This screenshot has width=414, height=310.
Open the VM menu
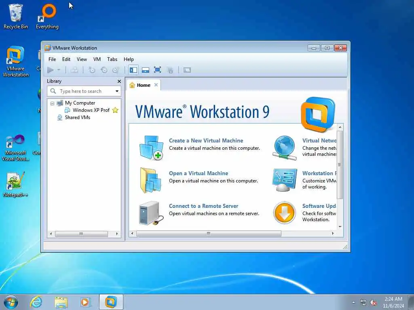click(97, 59)
